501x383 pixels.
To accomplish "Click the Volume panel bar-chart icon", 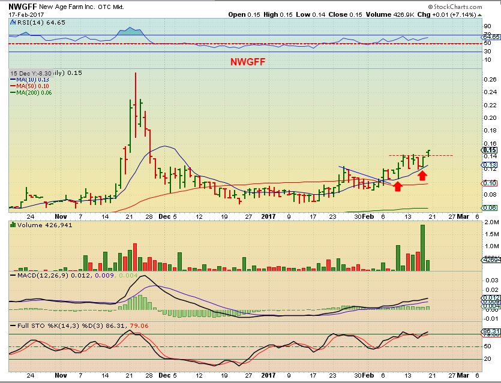I will 13,225.
